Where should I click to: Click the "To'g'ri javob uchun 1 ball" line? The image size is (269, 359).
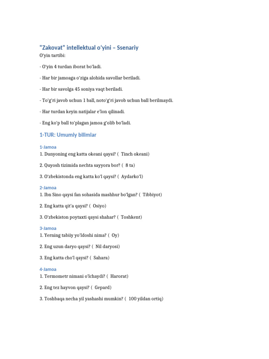(106, 100)
